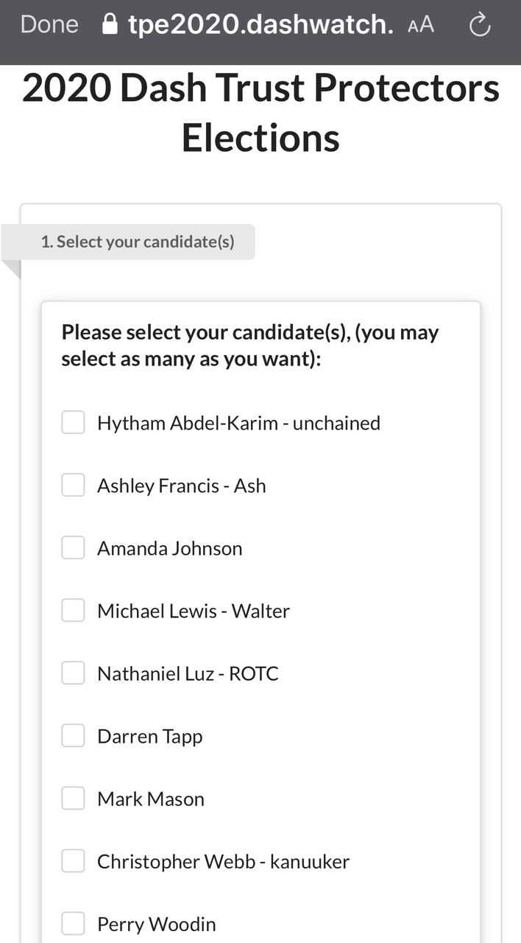This screenshot has height=943, width=521.
Task: Tap the Amanda Johnson name label
Action: click(x=169, y=549)
